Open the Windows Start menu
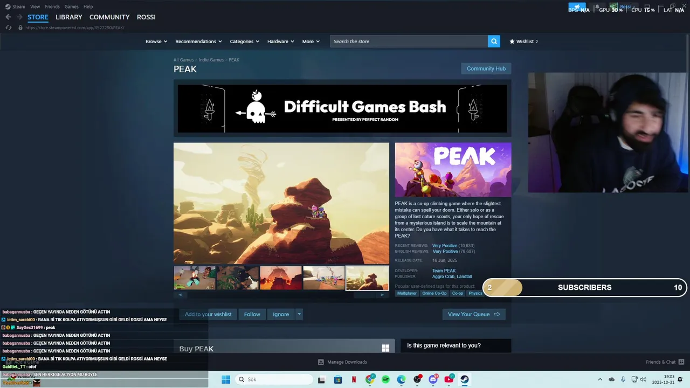This screenshot has width=690, height=388. 226,379
